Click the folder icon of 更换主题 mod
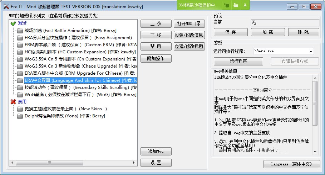 pos(20,109)
